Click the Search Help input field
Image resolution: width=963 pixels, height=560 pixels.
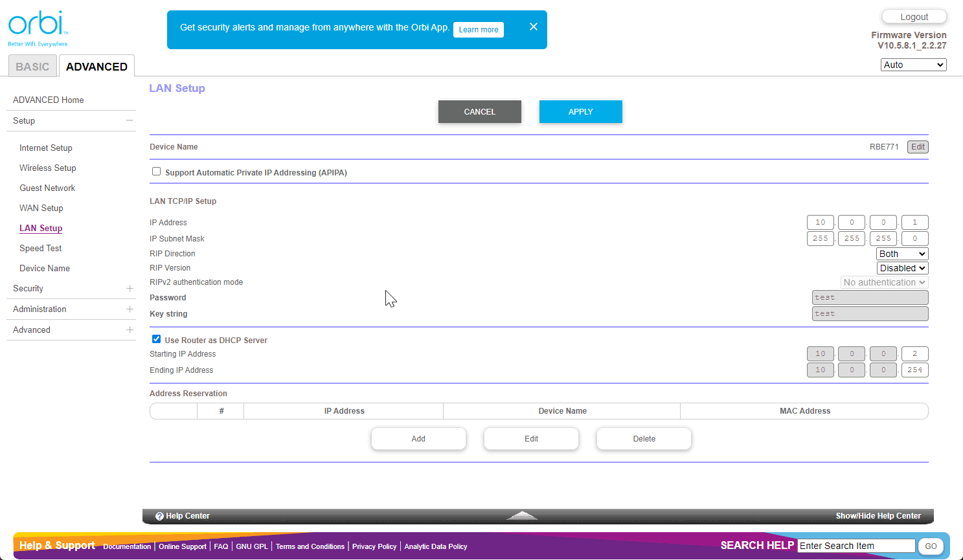pyautogui.click(x=855, y=546)
